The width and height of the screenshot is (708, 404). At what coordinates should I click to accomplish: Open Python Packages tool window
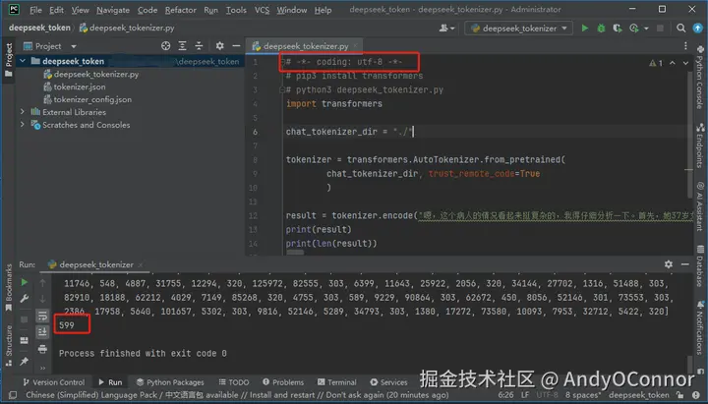click(x=170, y=382)
